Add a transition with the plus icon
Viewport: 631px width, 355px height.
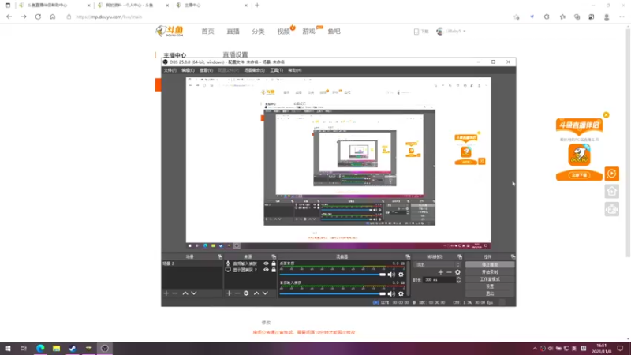[x=441, y=272]
